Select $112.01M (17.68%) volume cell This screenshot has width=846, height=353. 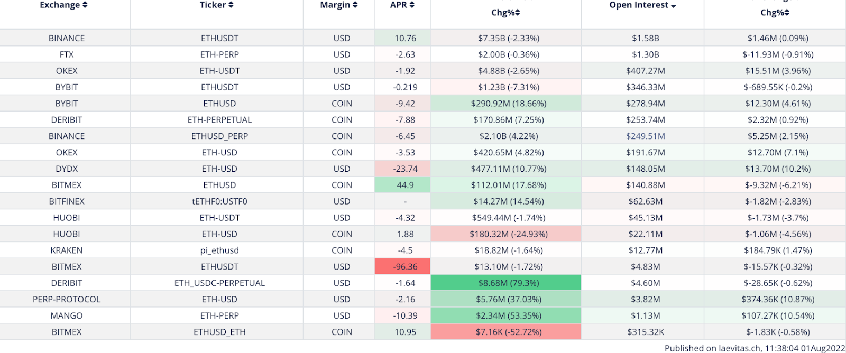(505, 185)
